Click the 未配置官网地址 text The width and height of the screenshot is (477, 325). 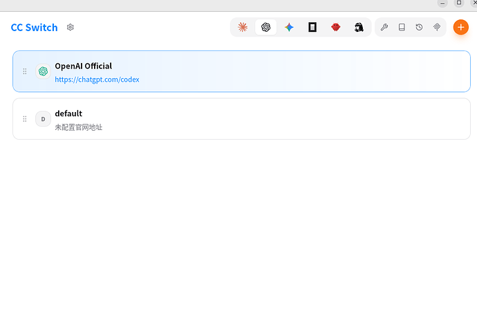tap(79, 127)
